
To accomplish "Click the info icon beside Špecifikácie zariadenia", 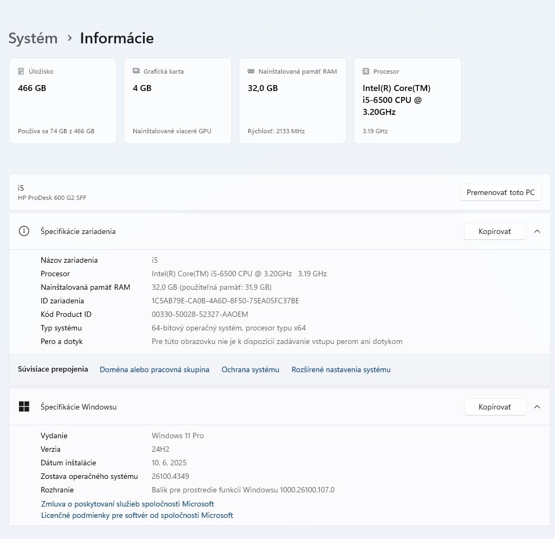I will click(24, 231).
